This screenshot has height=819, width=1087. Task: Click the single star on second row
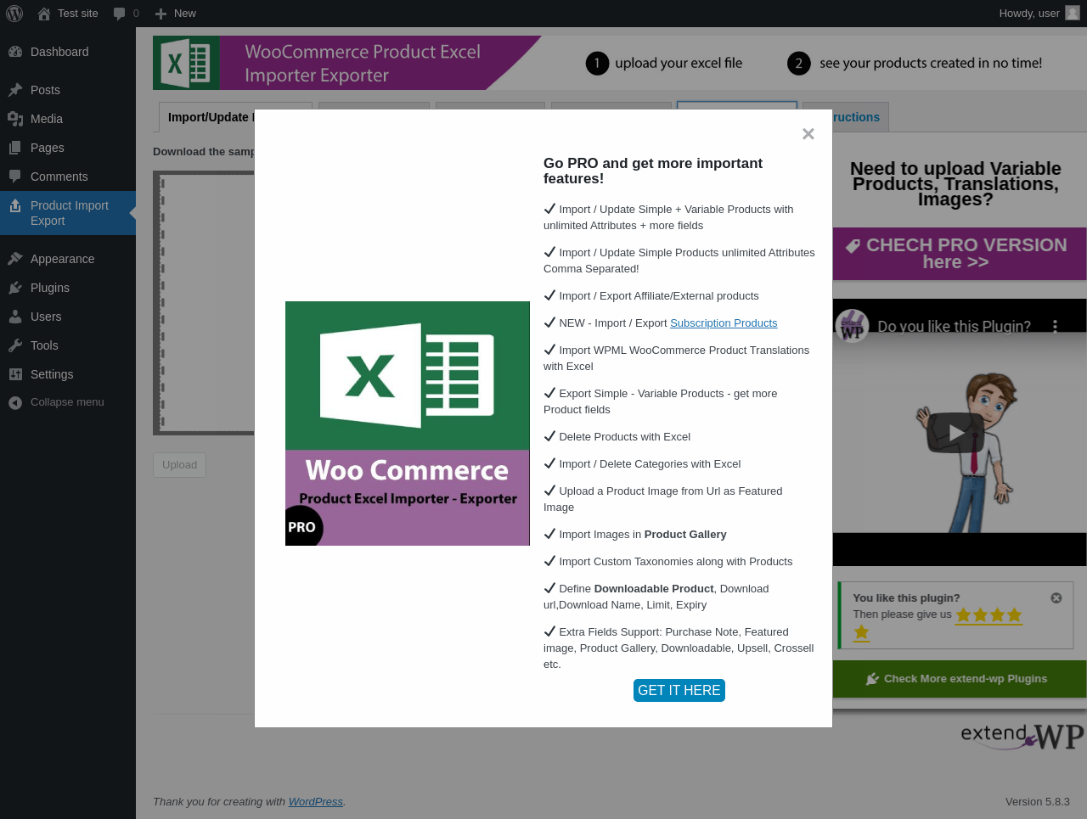[x=861, y=632]
